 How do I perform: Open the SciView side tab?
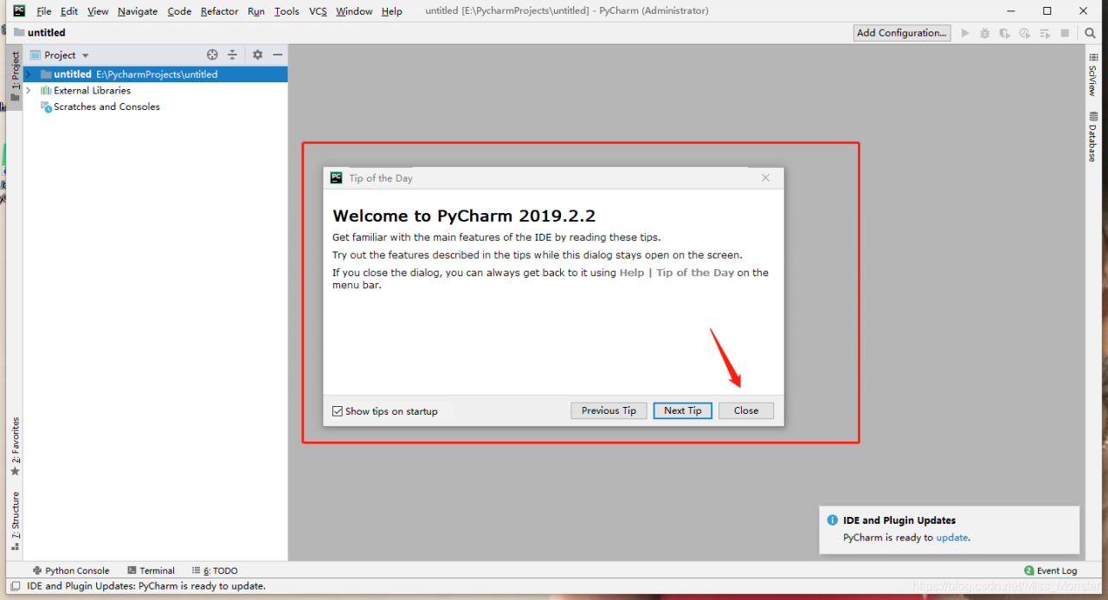1092,74
